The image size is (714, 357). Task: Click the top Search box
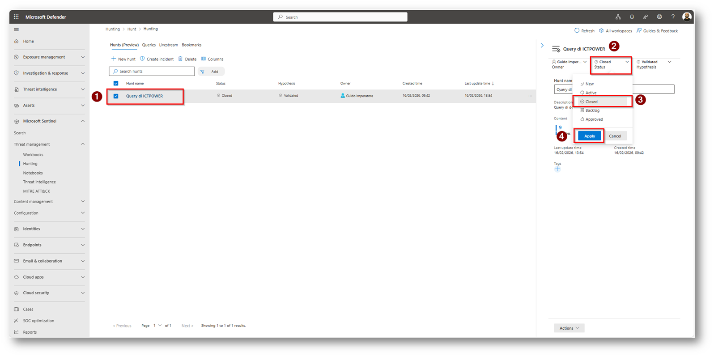(x=340, y=17)
